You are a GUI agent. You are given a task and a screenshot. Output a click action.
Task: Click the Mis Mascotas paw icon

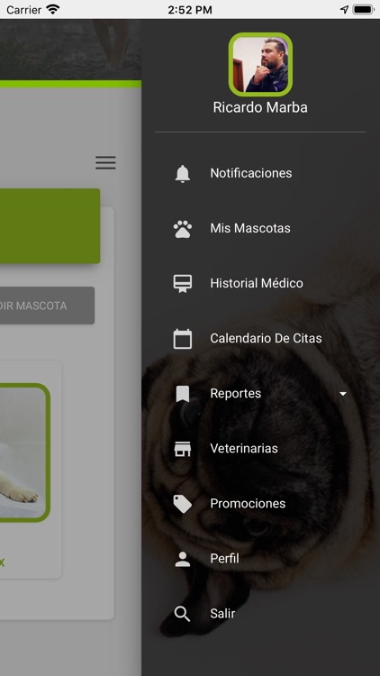pos(183,229)
